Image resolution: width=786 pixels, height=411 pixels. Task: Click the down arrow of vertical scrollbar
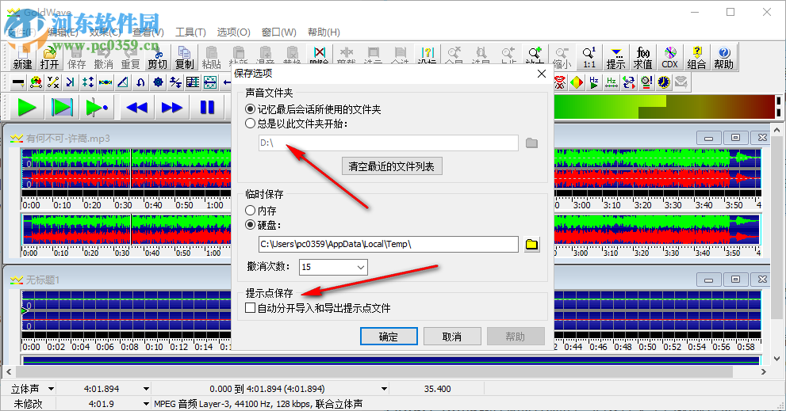coord(777,359)
